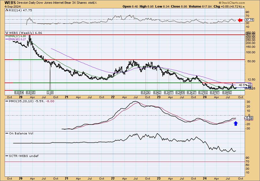Click the Direxion Daily Dow Jones Internet Bear title
The width and height of the screenshot is (260, 181).
(x=52, y=3)
